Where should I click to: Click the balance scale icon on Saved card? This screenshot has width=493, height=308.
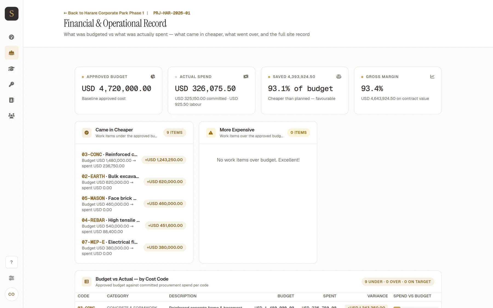339,77
